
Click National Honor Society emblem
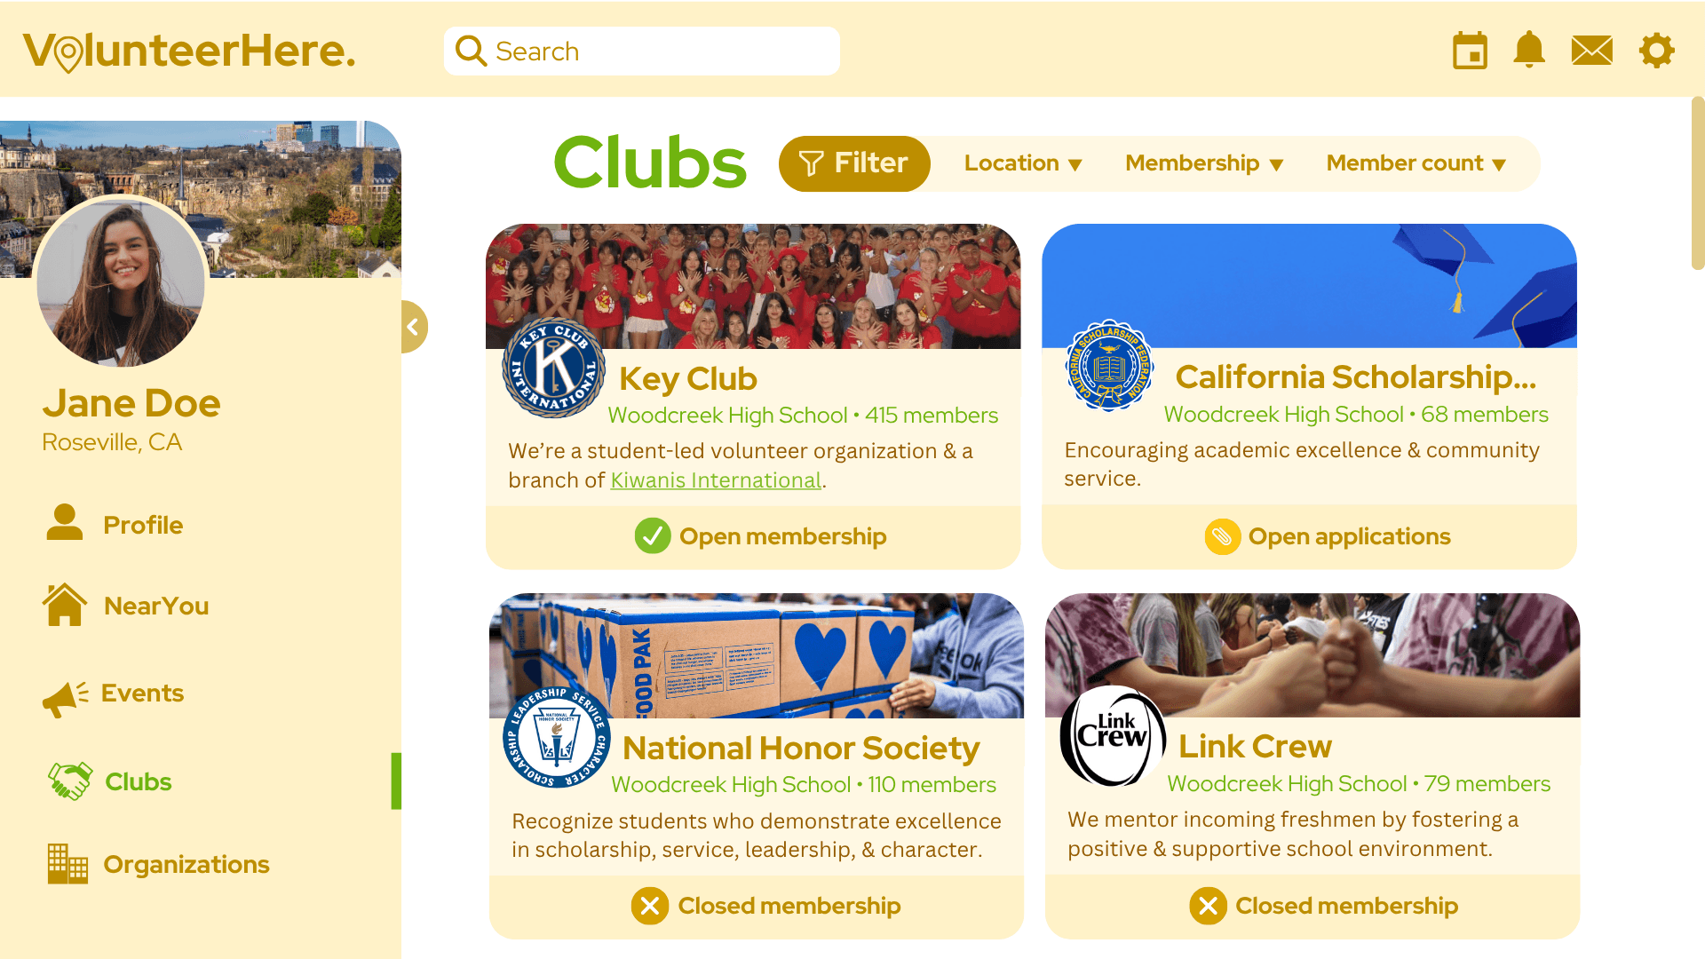[x=557, y=737]
